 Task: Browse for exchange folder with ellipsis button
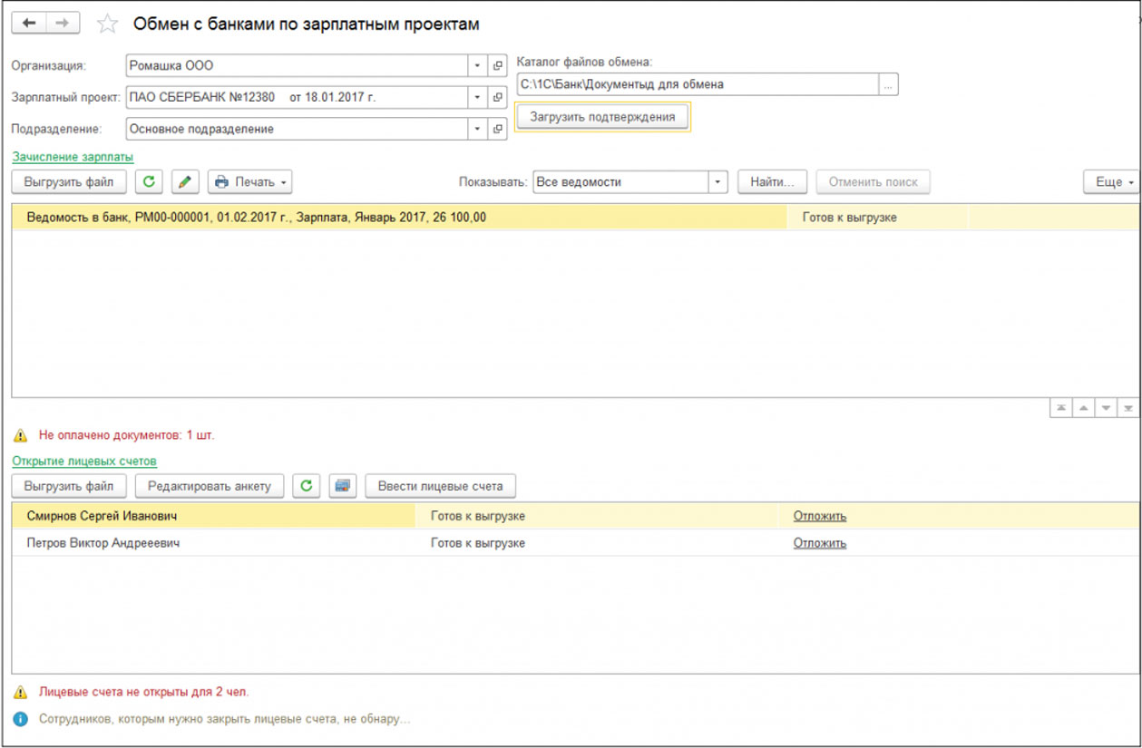coord(888,84)
